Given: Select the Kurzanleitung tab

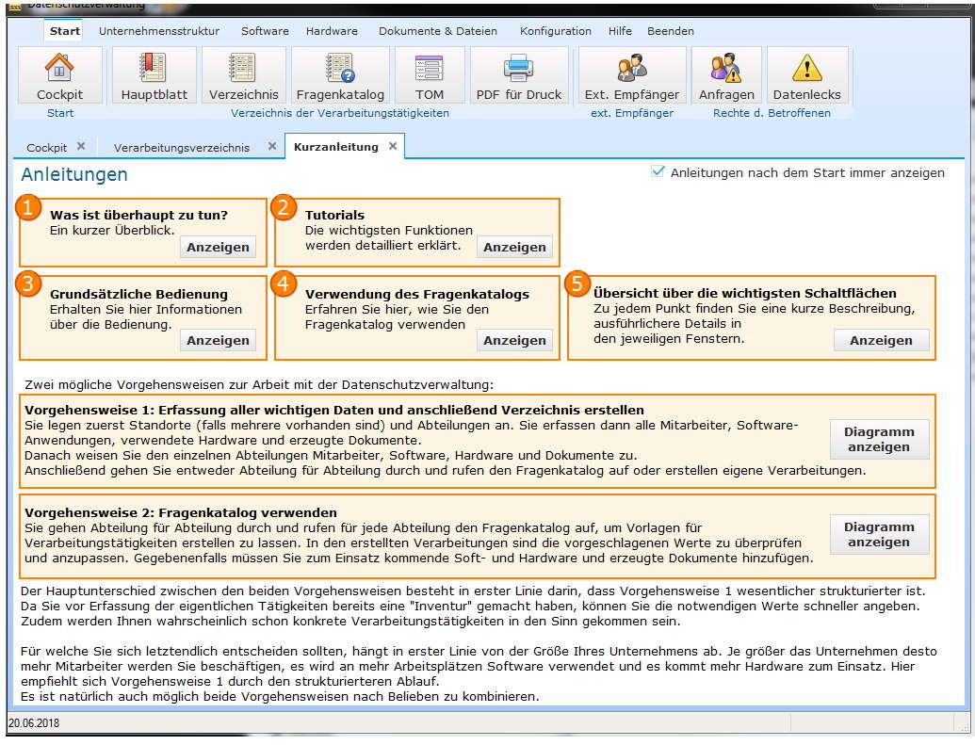Looking at the screenshot, I should point(335,147).
